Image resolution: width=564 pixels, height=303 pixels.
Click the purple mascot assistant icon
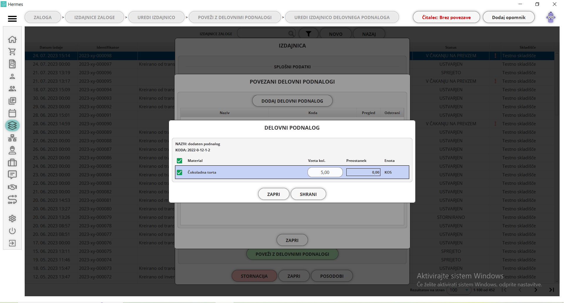551,17
